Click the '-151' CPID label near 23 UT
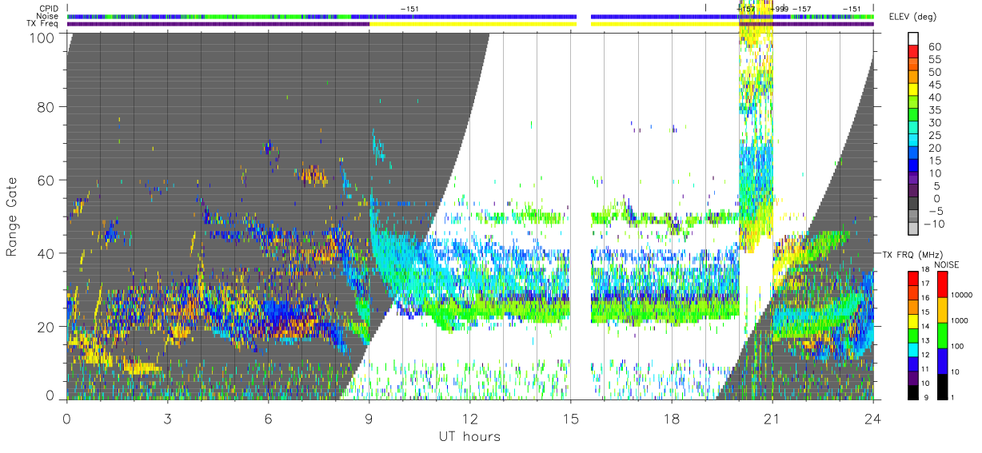Image resolution: width=982 pixels, height=453 pixels. (x=852, y=9)
